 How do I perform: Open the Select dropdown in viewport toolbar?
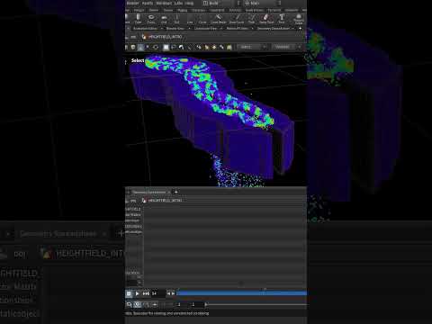pos(252,47)
